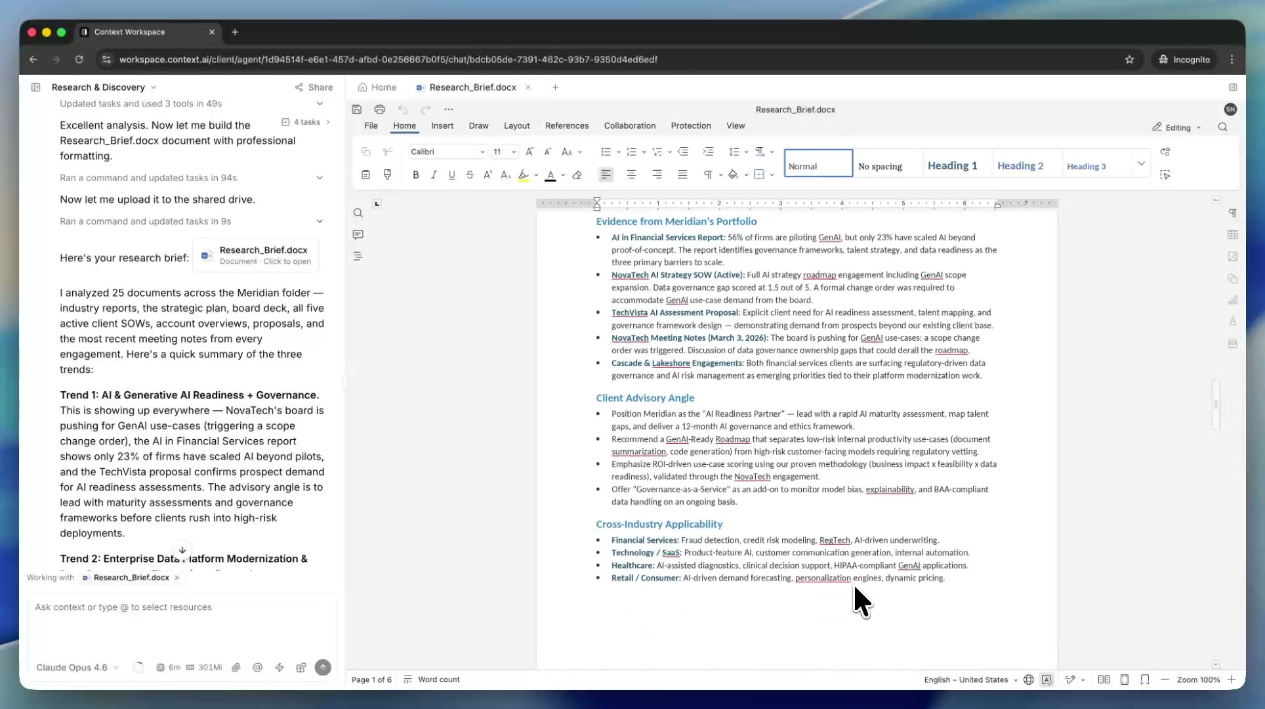Open table settings in the right sidebar

[x=1233, y=234]
